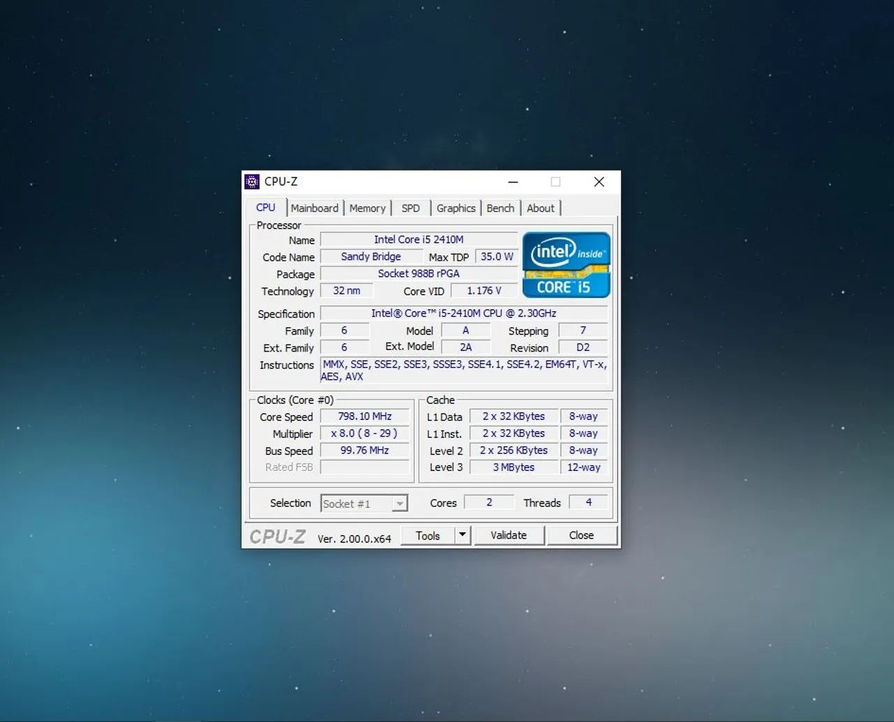Viewport: 894px width, 722px height.
Task: Click the Instructions list MMX, SSE field
Action: click(x=464, y=370)
